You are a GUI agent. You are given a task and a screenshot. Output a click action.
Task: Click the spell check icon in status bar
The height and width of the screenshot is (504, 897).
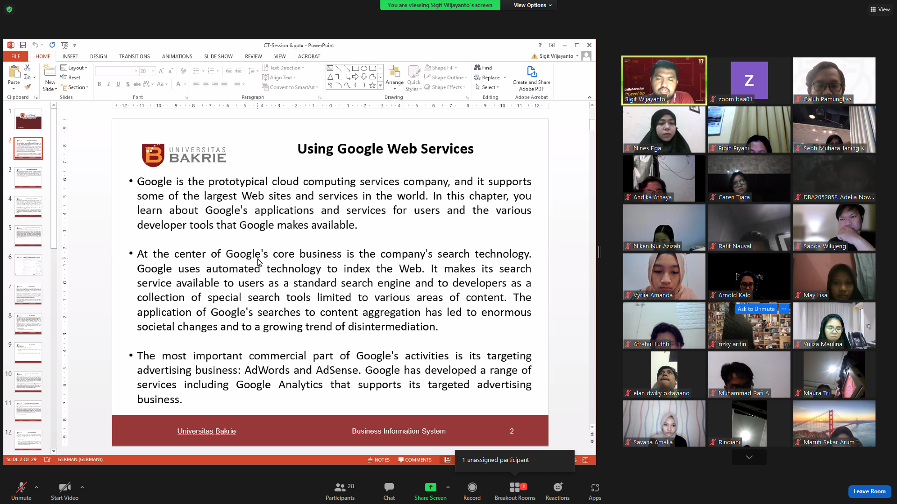click(47, 460)
